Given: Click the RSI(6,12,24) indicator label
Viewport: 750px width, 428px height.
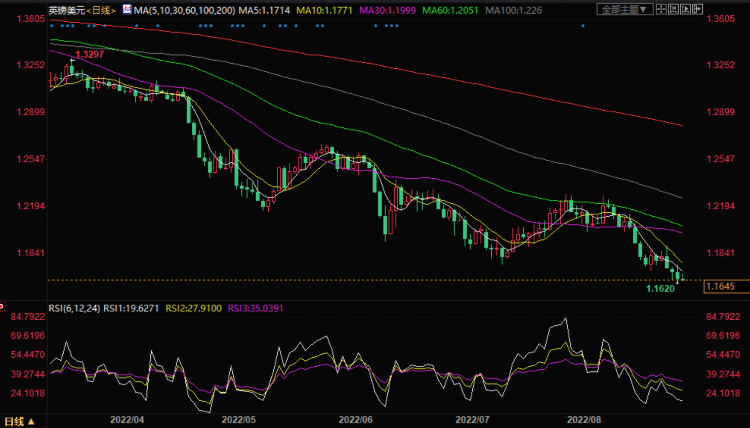Looking at the screenshot, I should (74, 308).
